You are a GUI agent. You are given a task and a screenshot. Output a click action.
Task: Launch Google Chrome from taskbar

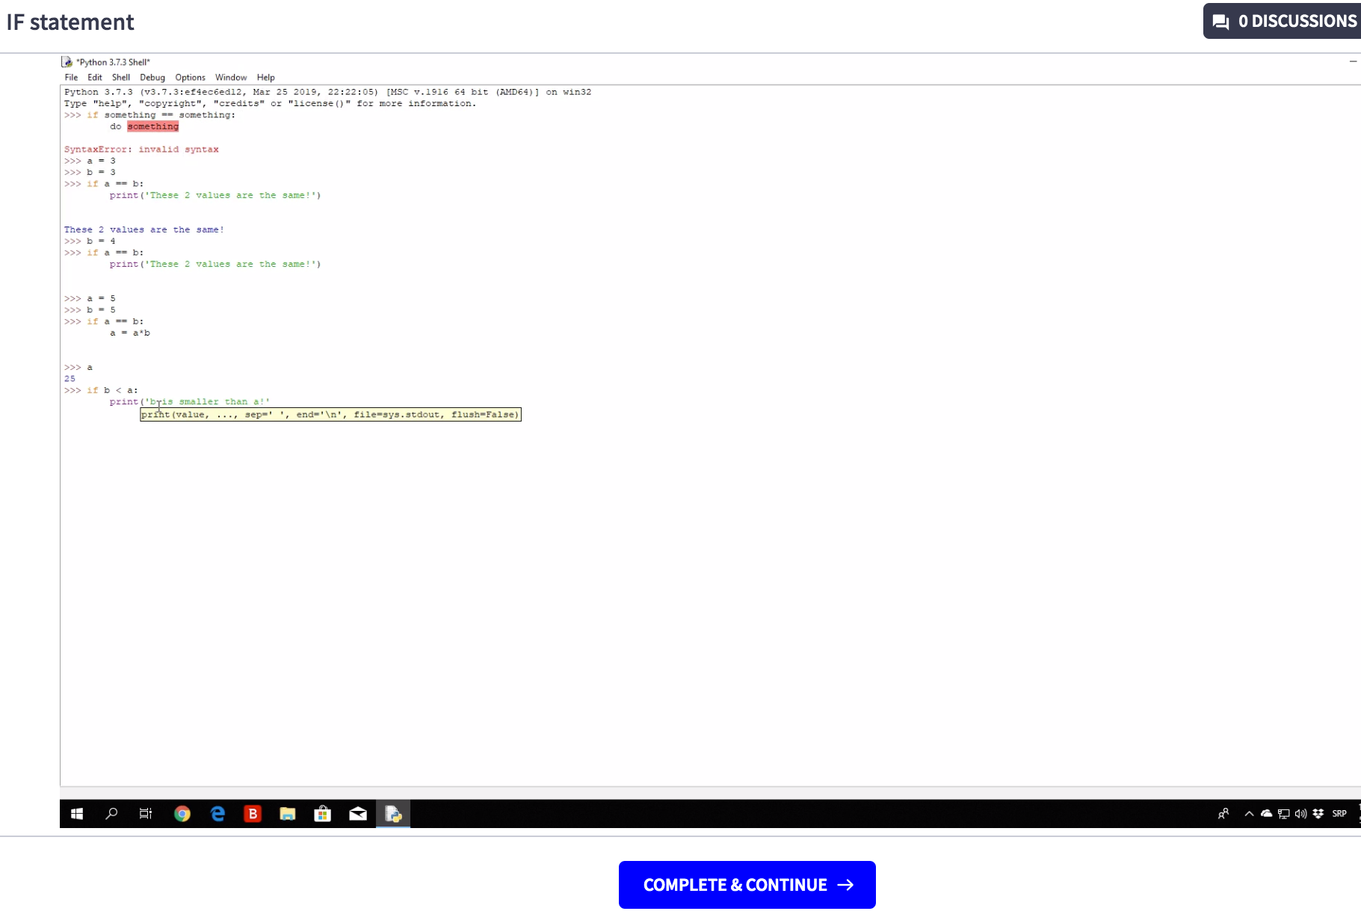[182, 814]
